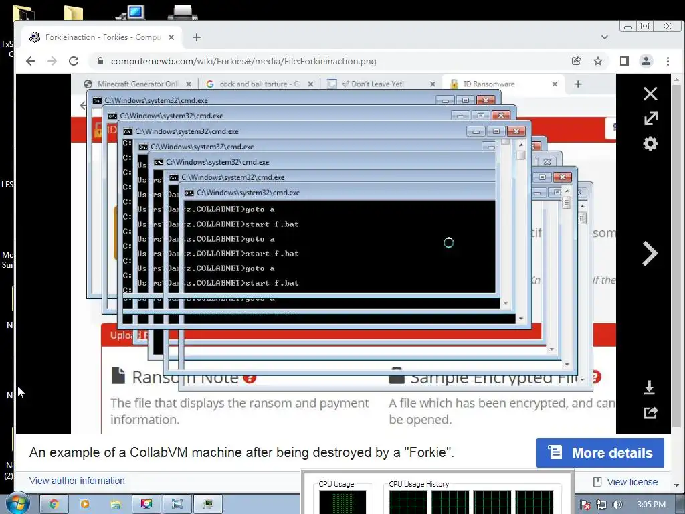Open Windows Explorer from taskbar

pyautogui.click(x=115, y=504)
